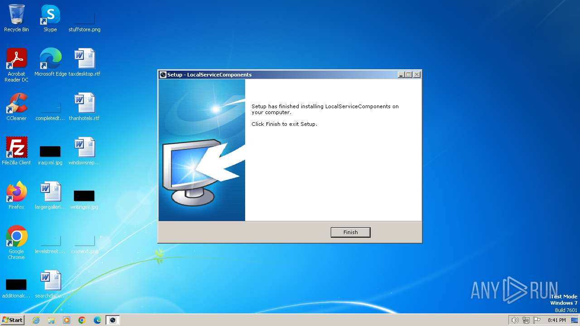The width and height of the screenshot is (580, 326).
Task: Click the 8:41 PM system clock
Action: point(556,320)
